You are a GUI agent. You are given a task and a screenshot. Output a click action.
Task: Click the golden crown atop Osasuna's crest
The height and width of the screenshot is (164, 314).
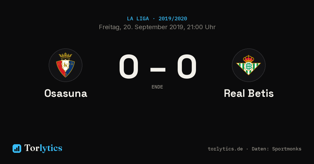65,55
